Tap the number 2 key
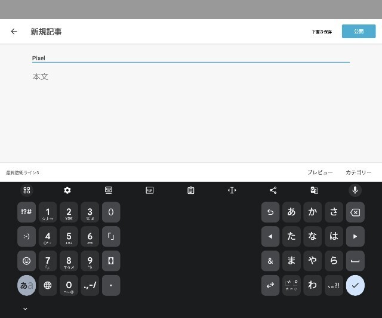The width and height of the screenshot is (382, 318). [x=69, y=212]
